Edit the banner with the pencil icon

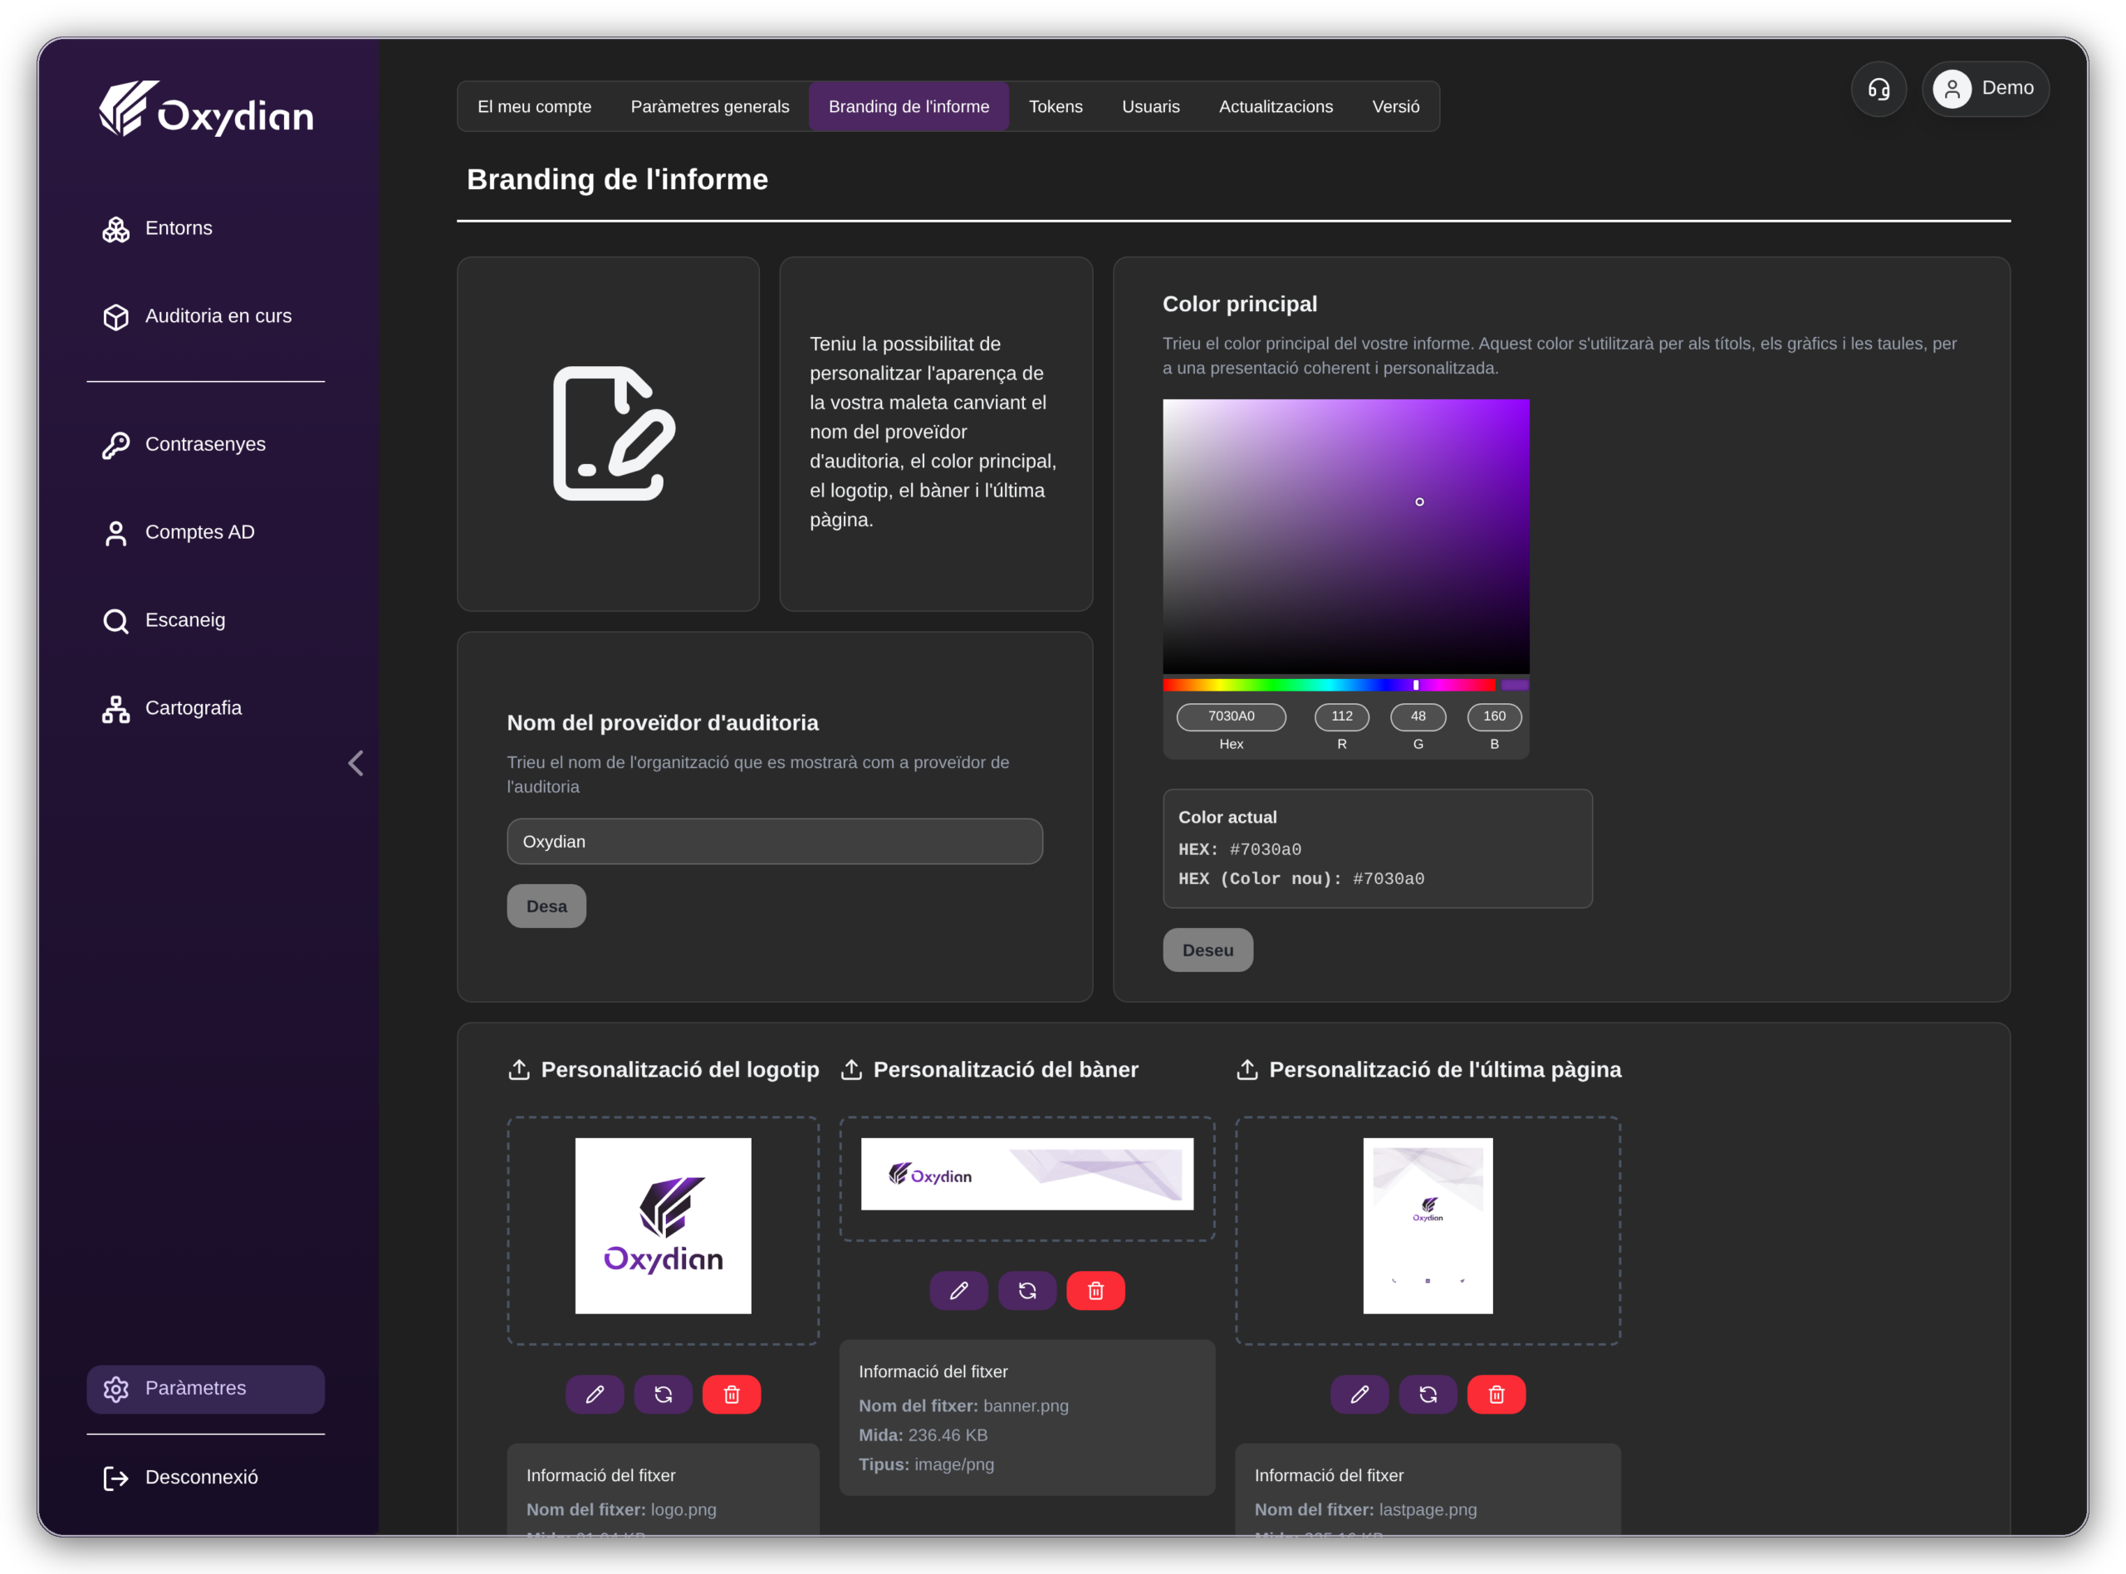[958, 1291]
